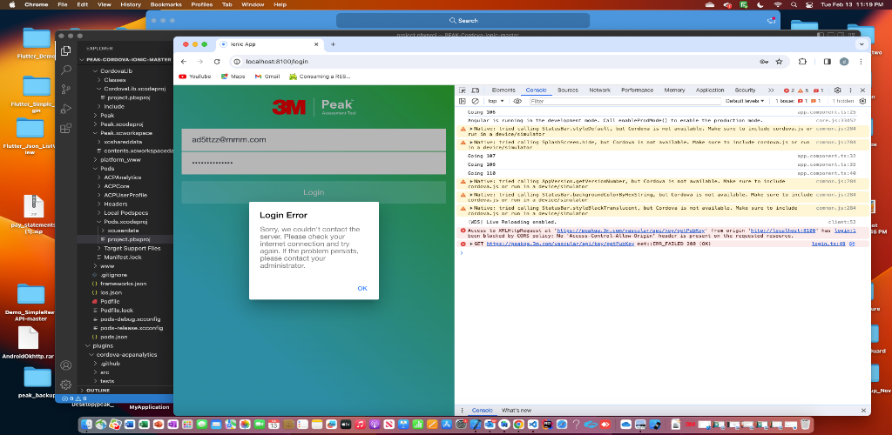Image resolution: width=892 pixels, height=435 pixels.
Task: Dismiss Login Error dialog with OK
Action: pyautogui.click(x=362, y=289)
